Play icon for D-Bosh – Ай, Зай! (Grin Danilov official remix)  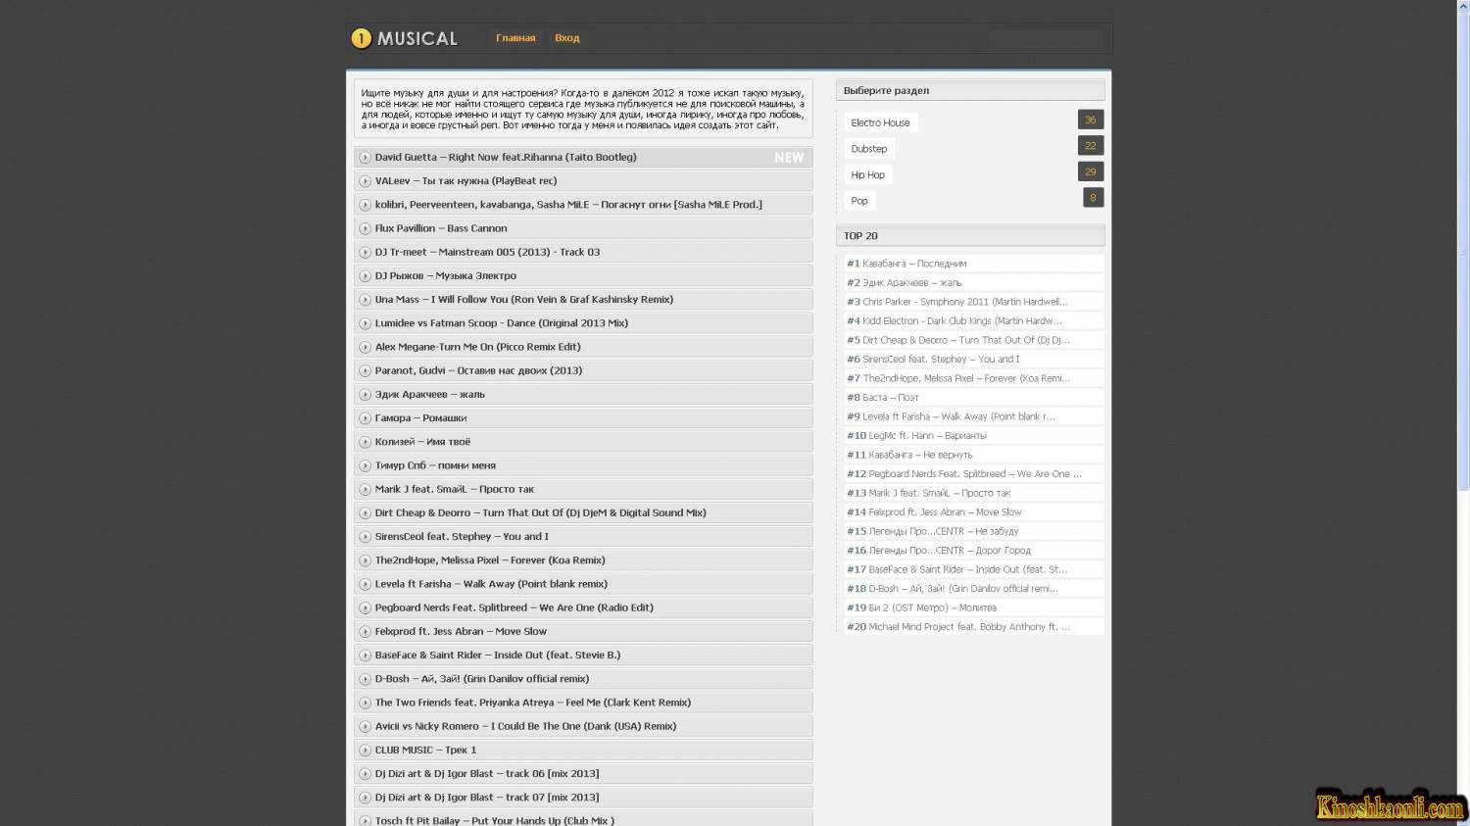coord(365,679)
